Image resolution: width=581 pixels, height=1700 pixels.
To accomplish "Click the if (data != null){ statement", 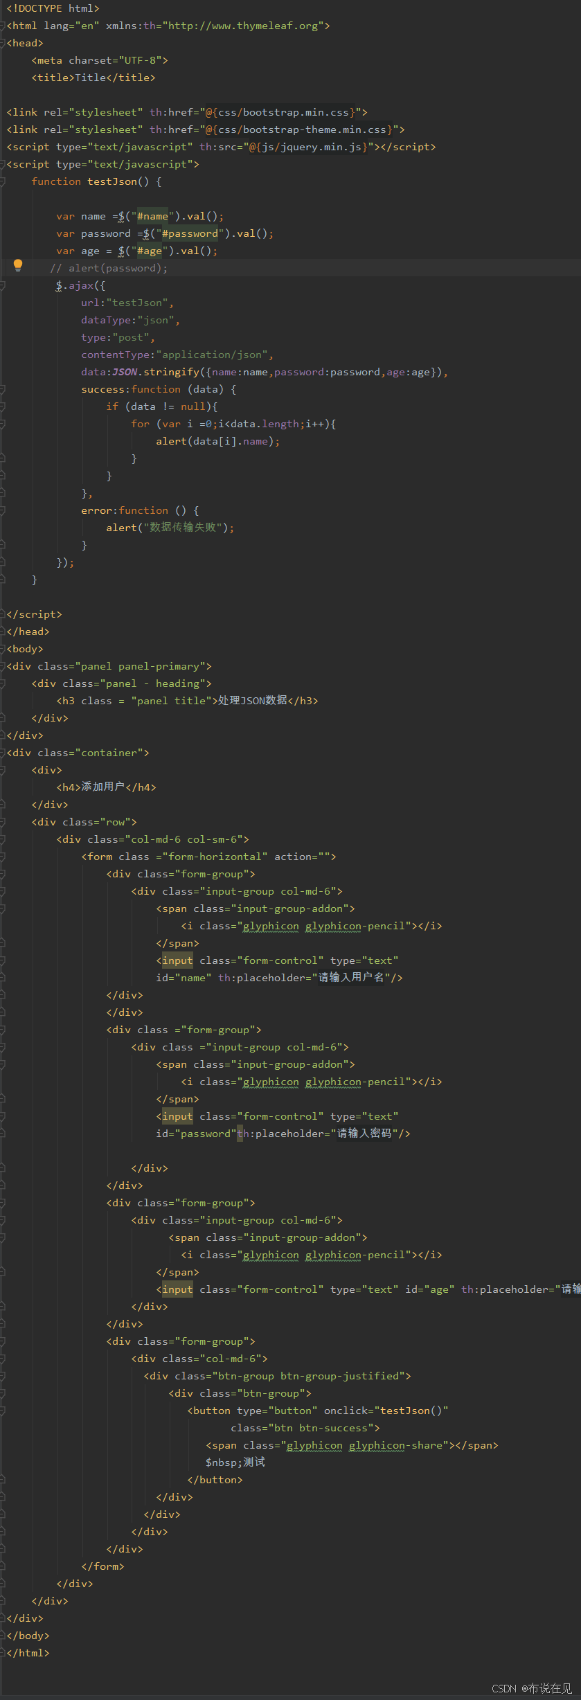I will tap(162, 406).
